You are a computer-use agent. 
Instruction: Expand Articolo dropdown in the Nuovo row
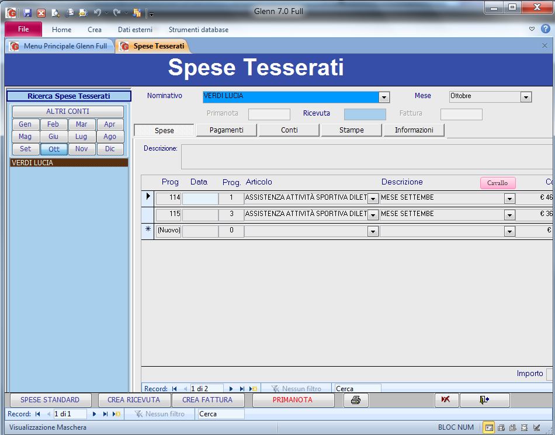373,231
